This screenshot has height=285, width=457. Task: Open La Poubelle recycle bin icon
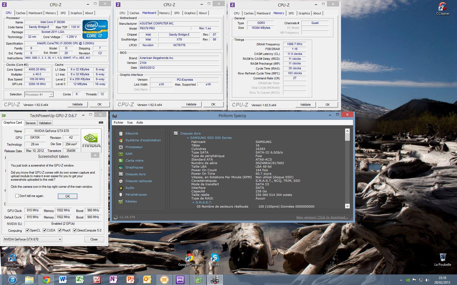pyautogui.click(x=443, y=259)
